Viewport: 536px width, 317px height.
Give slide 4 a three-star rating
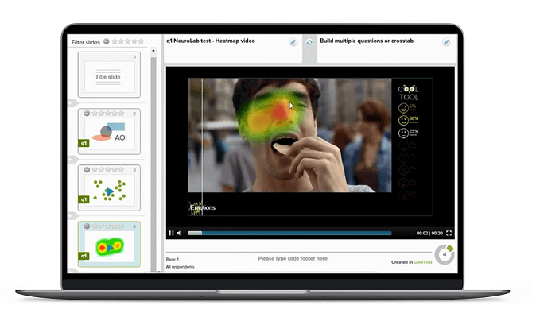tap(108, 226)
